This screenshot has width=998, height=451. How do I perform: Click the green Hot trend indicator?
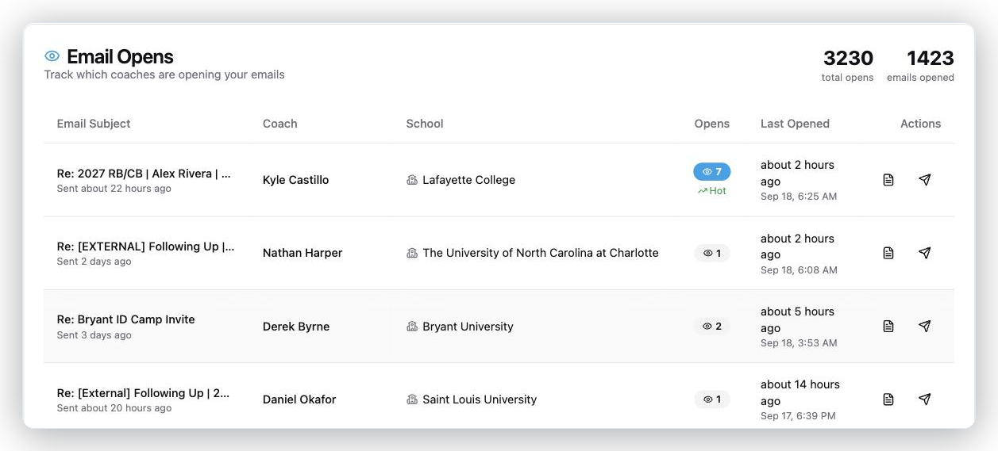pyautogui.click(x=712, y=191)
